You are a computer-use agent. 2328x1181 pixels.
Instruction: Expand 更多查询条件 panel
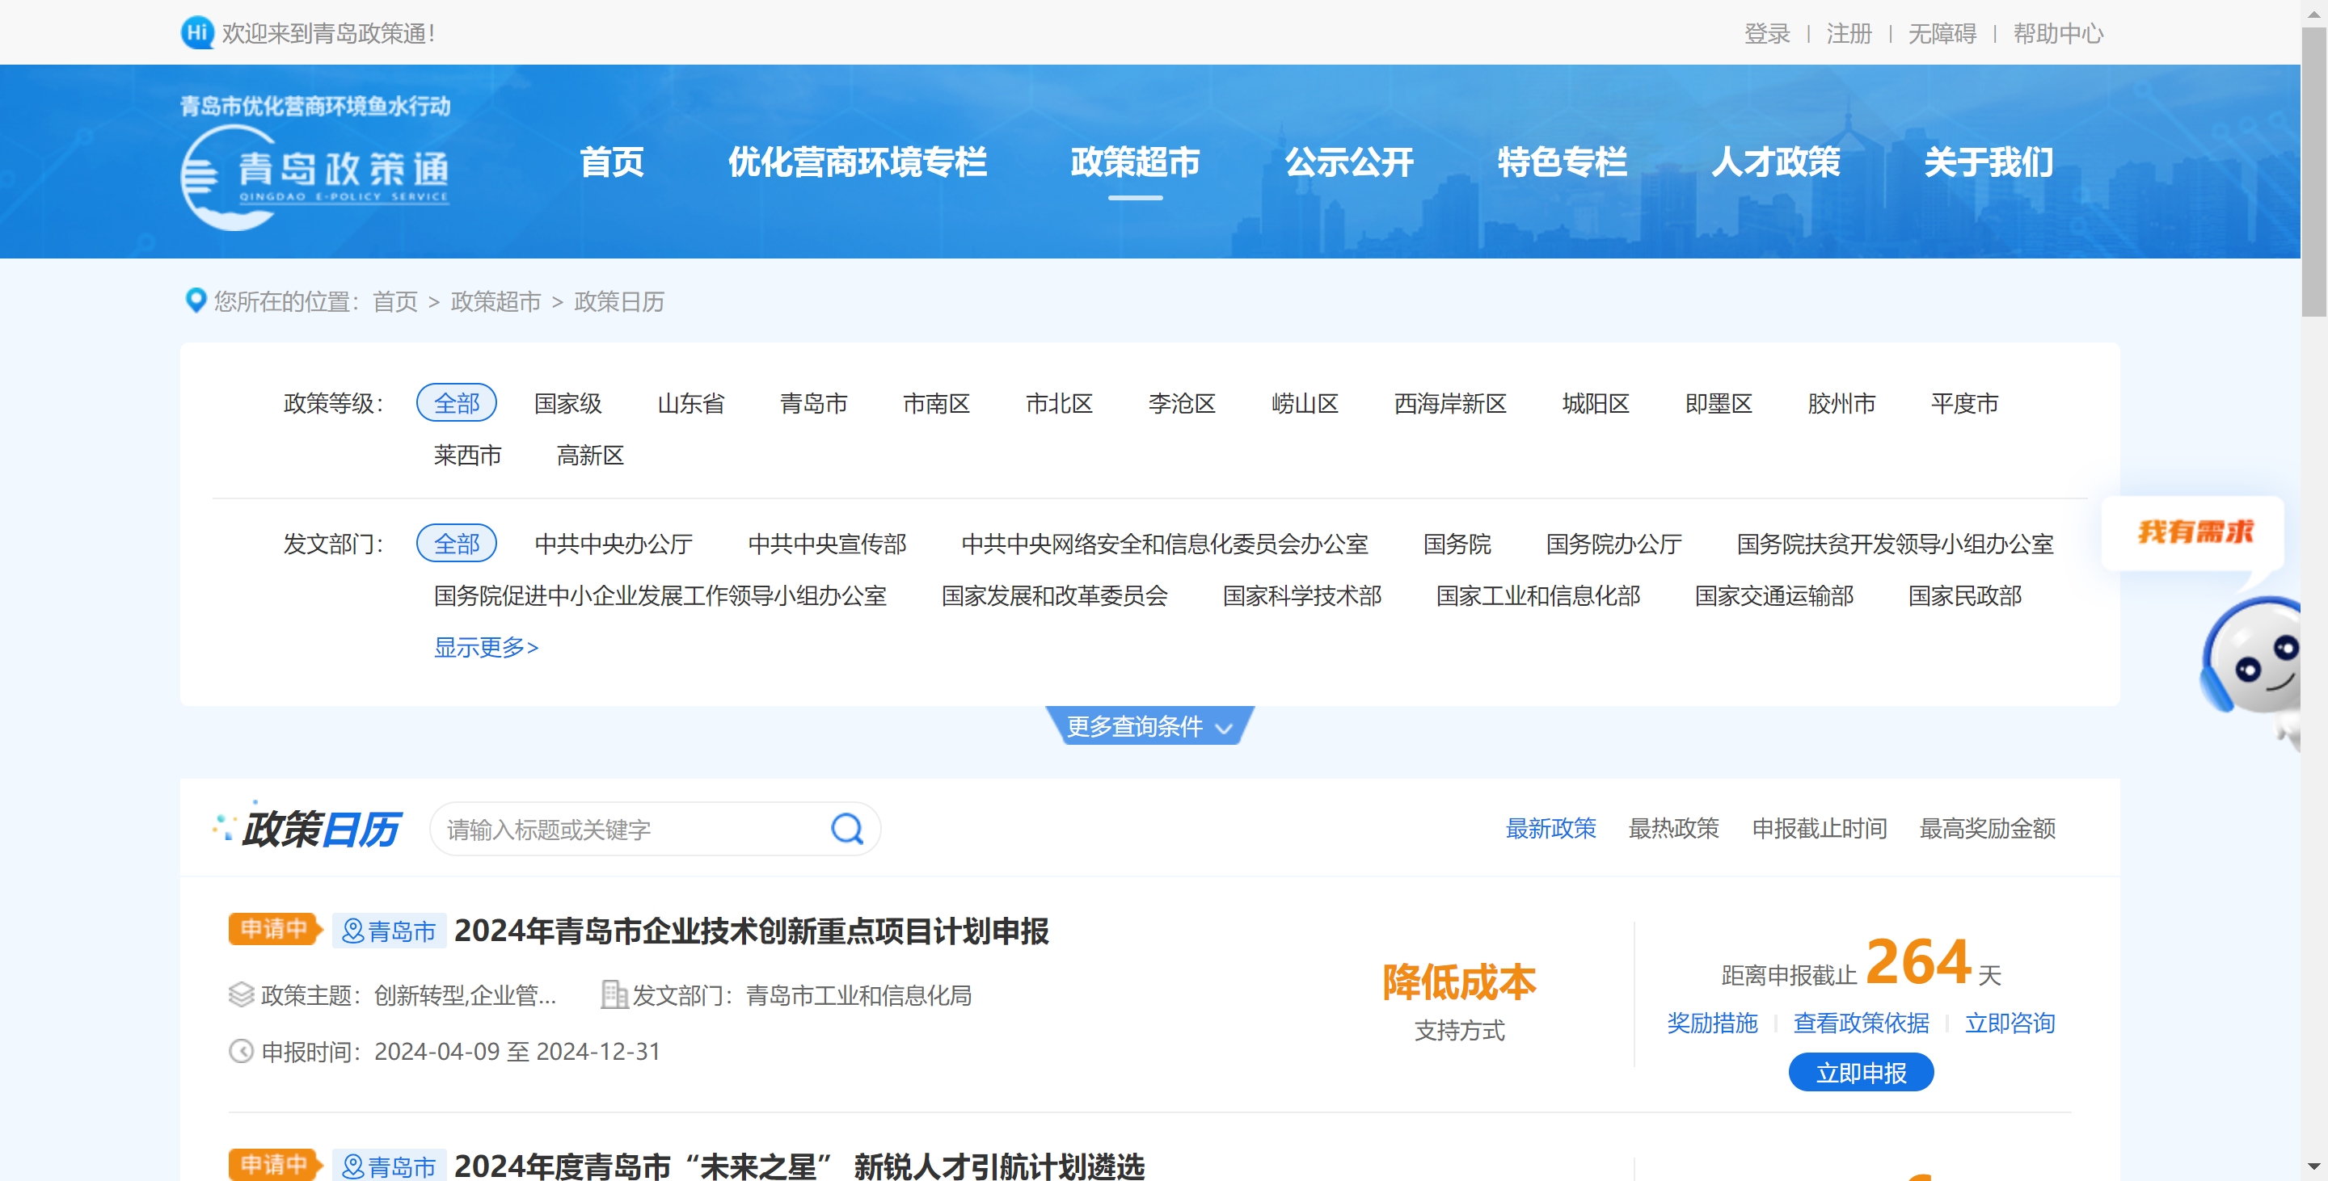tap(1149, 725)
